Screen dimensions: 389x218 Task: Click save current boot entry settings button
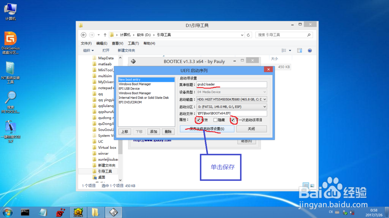coord(207,129)
